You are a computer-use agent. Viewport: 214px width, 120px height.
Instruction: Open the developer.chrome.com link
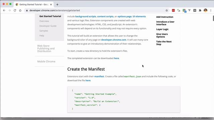[x=114, y=40]
